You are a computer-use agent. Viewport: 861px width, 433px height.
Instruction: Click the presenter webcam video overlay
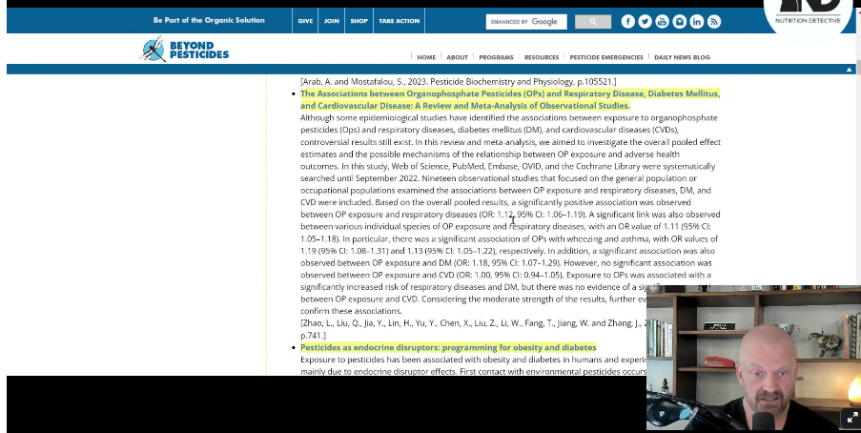[x=753, y=358]
